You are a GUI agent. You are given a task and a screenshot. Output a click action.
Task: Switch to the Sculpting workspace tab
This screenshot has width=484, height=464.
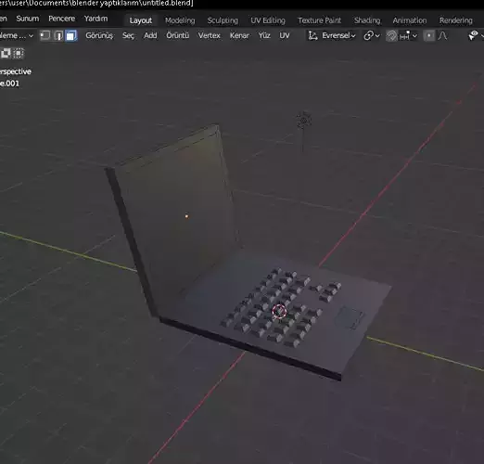point(223,20)
